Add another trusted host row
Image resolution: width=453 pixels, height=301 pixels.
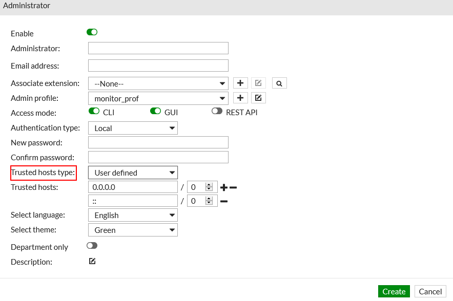[x=223, y=188]
